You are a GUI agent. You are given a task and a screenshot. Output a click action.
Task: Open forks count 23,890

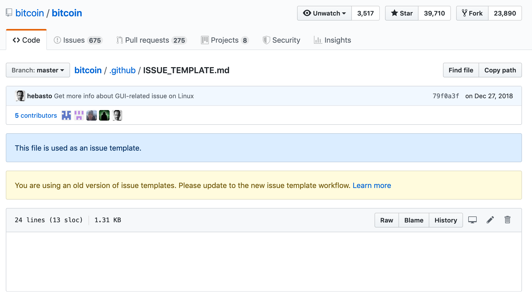coord(505,13)
